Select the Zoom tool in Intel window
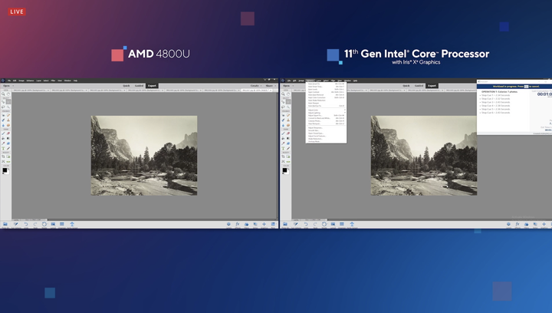Viewport: 552px width, 313px height. tap(283, 94)
